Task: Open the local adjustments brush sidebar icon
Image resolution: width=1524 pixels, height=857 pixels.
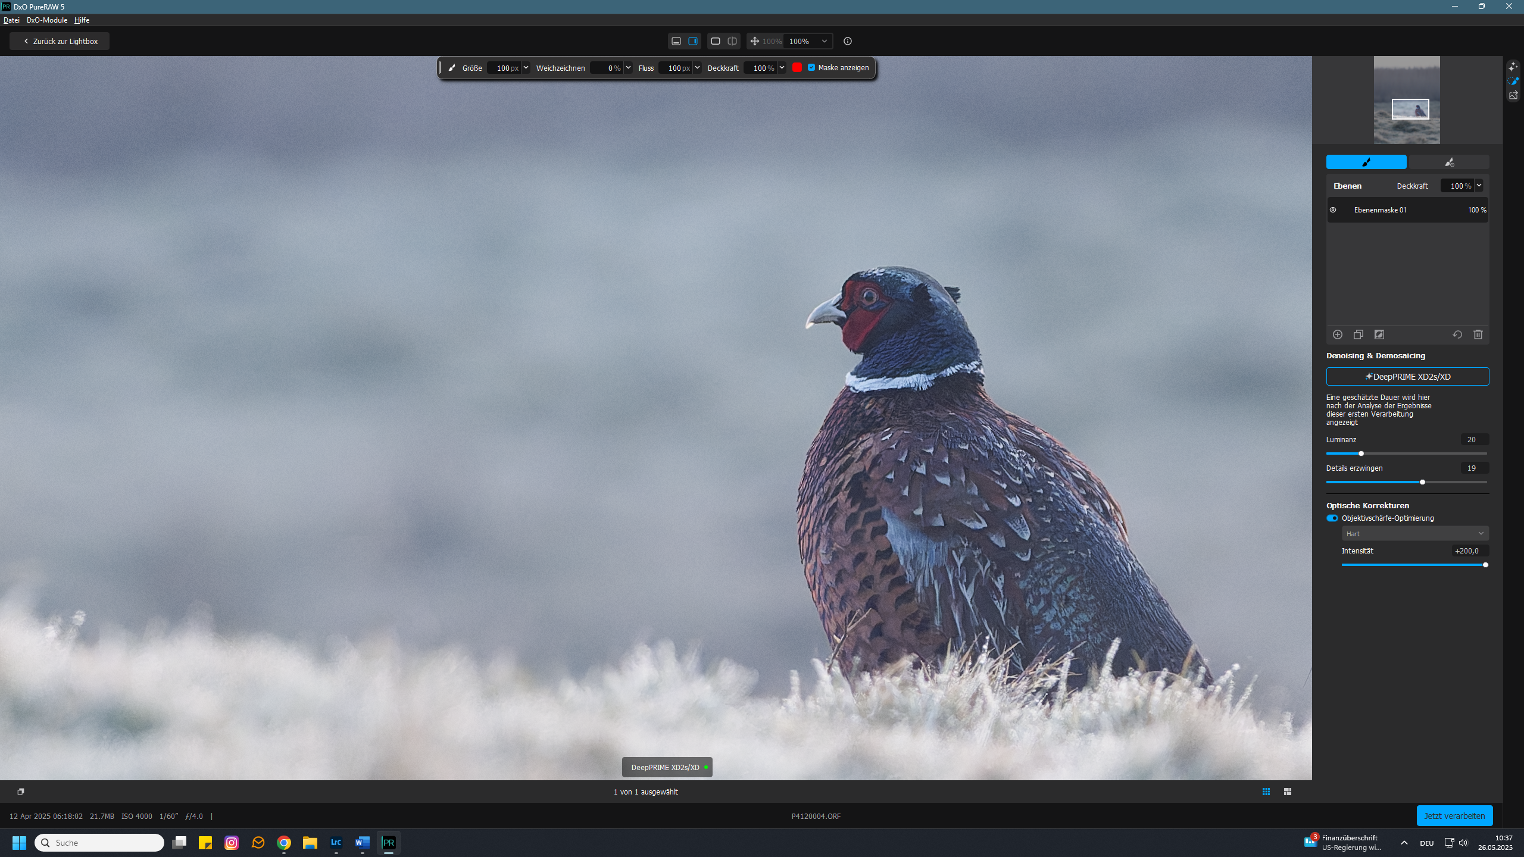Action: 1513,81
